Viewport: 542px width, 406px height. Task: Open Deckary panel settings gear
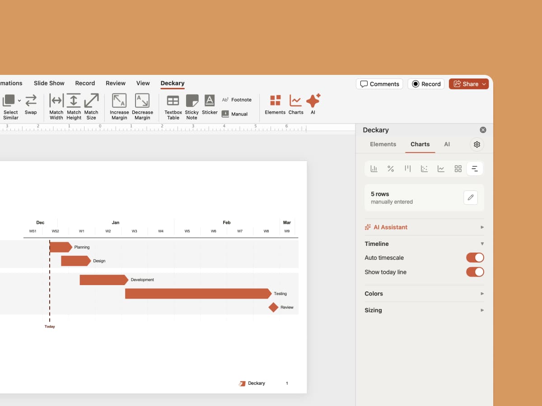477,144
